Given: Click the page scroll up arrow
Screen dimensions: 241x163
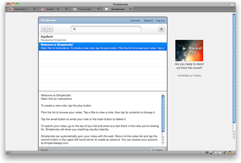Looking at the screenshot, I should 234,134.
